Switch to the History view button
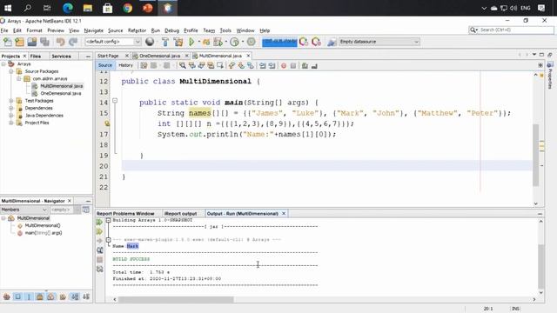 coord(125,65)
